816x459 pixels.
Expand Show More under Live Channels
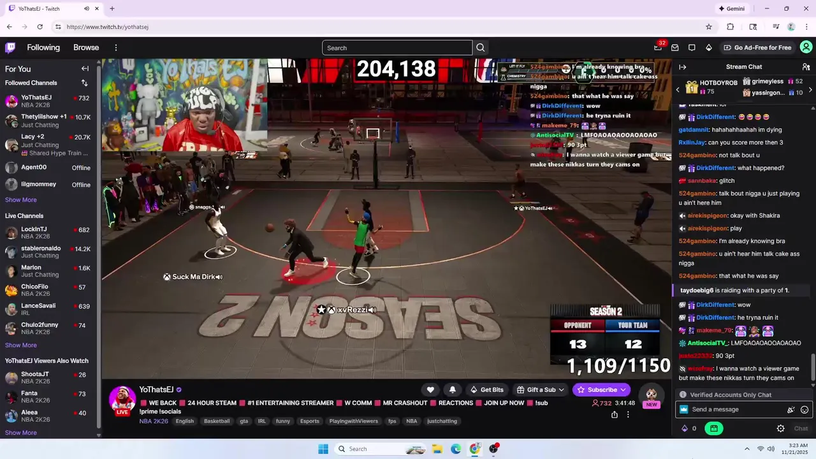(x=21, y=345)
